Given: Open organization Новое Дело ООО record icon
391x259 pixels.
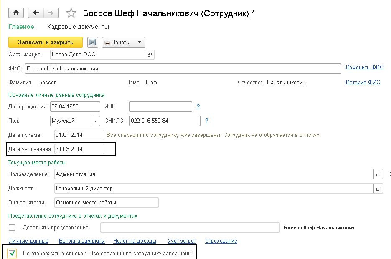Looking at the screenshot, I should pyautogui.click(x=150, y=55).
